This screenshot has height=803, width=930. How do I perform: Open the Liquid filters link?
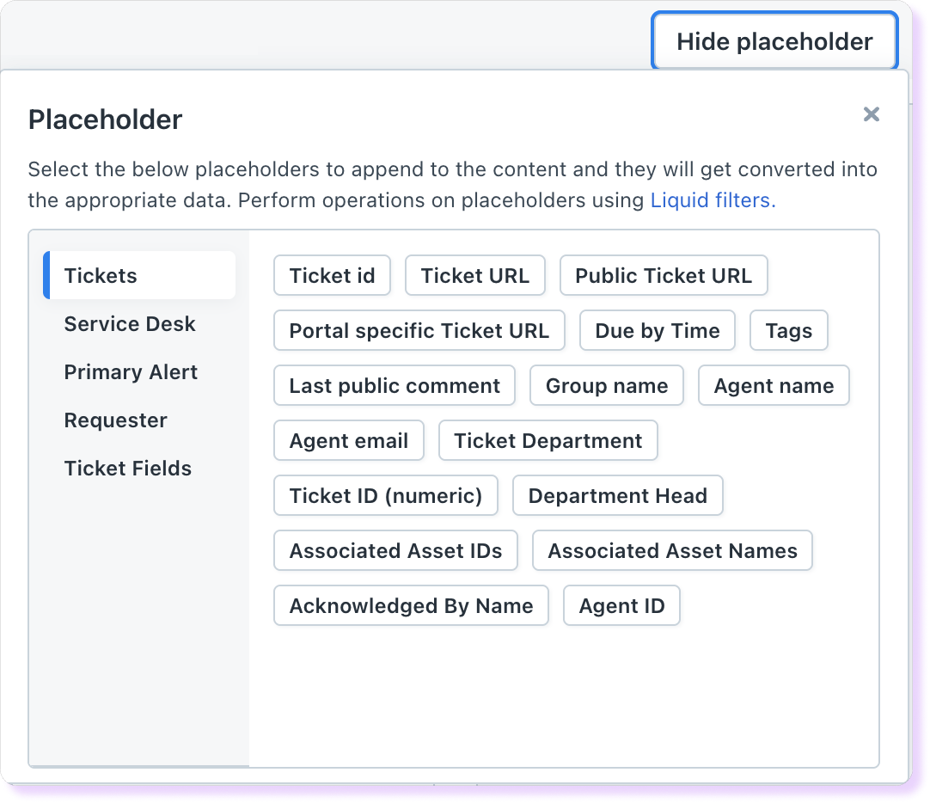[x=713, y=200]
